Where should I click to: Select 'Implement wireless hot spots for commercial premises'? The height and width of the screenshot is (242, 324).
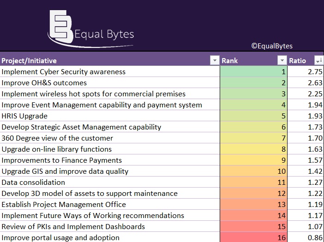110,94
